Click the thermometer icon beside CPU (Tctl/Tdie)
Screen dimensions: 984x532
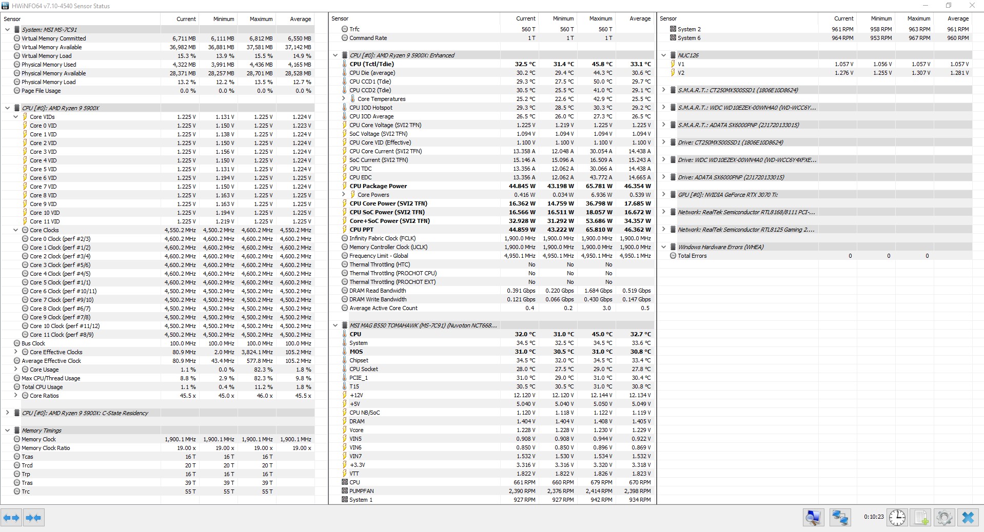(x=345, y=64)
